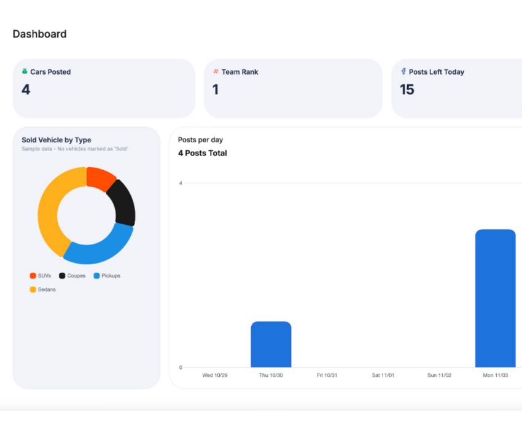Click the green Cars Posted icon
522x430 pixels.
coord(25,71)
